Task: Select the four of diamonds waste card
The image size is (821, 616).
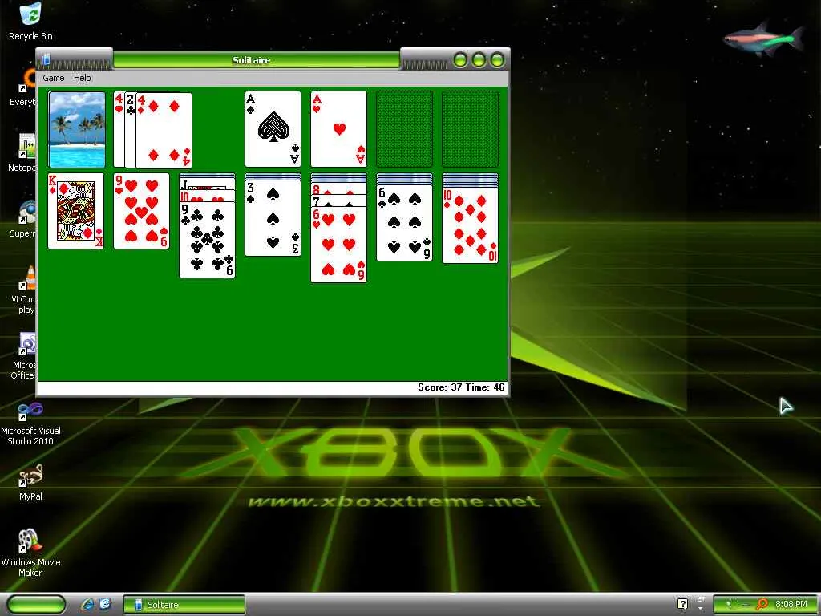Action: click(x=164, y=131)
